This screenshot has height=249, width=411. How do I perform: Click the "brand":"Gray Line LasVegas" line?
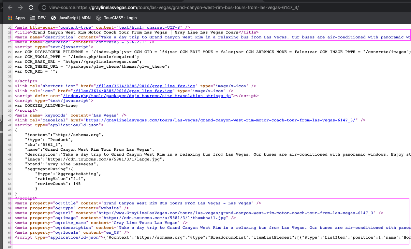click(62, 164)
